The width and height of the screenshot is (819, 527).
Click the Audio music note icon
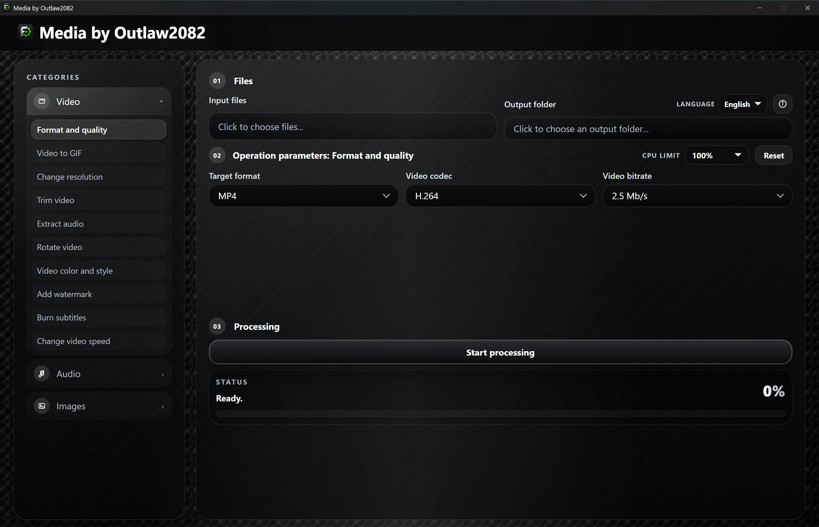(42, 374)
